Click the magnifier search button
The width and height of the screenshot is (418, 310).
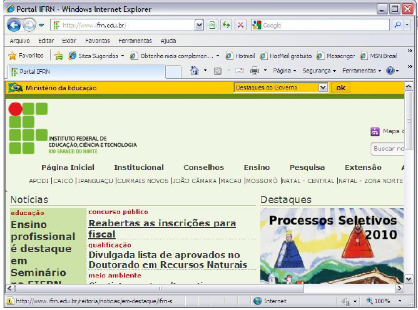coord(397,25)
